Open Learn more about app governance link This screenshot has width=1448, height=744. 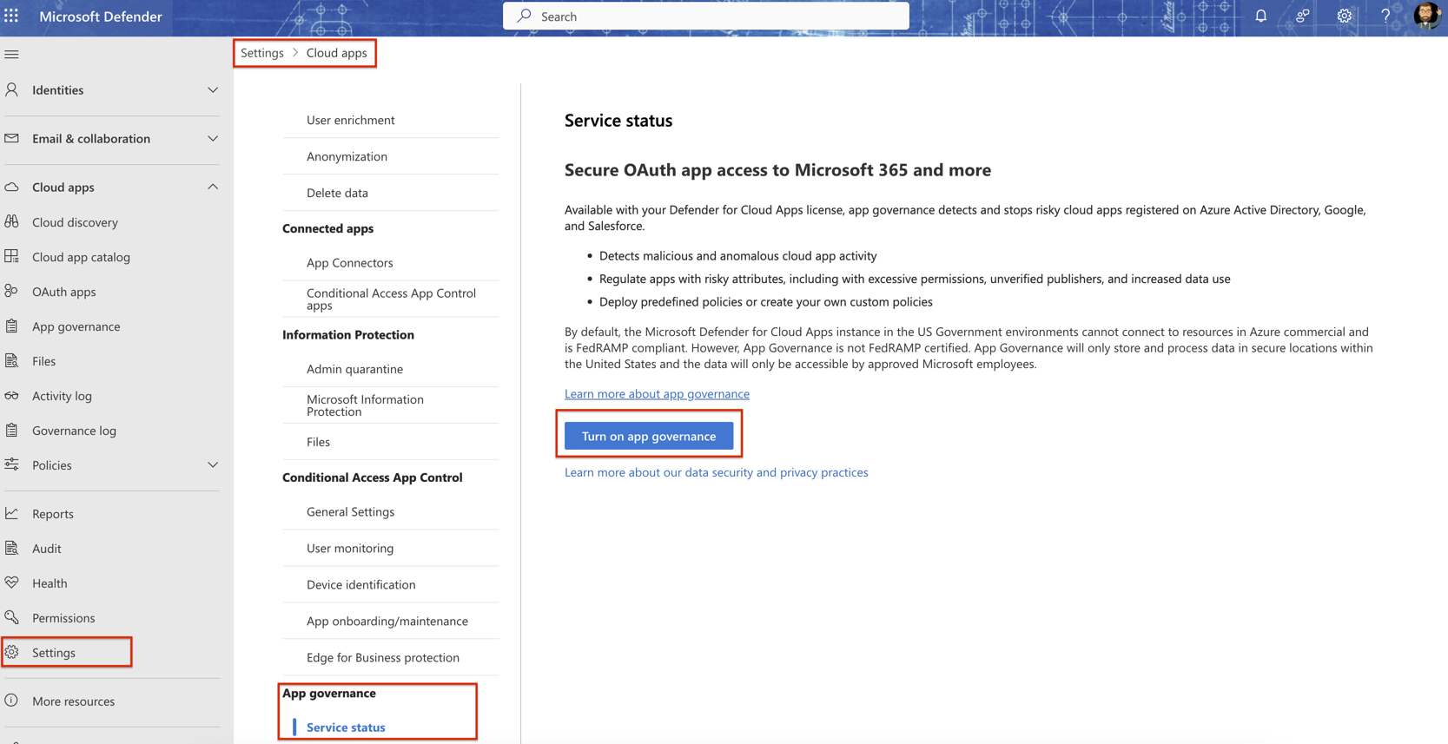[657, 394]
